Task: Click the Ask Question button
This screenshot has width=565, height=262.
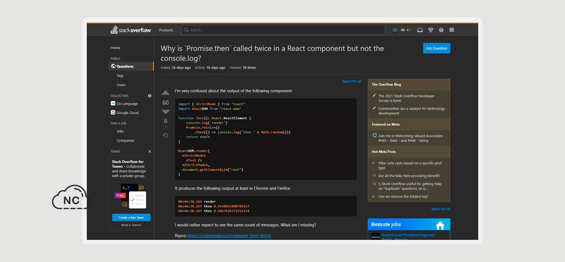Action: pyautogui.click(x=437, y=48)
